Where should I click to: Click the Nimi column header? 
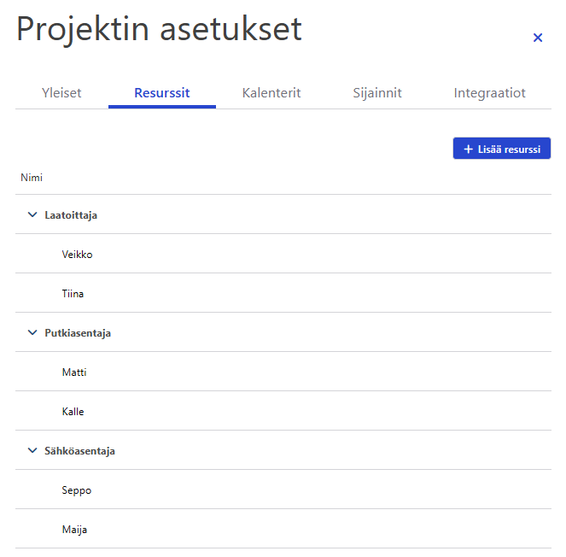pyautogui.click(x=32, y=178)
